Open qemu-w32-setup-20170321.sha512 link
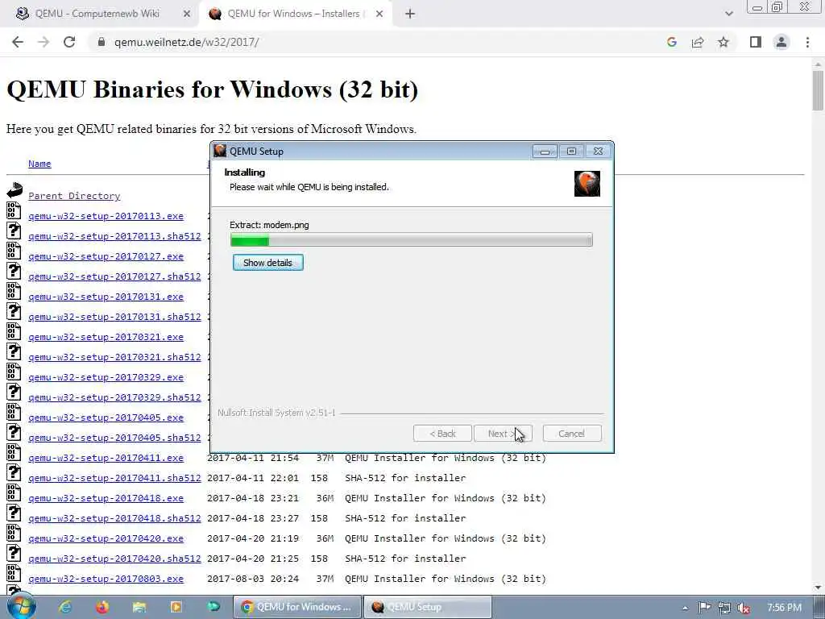This screenshot has width=825, height=619. (114, 357)
